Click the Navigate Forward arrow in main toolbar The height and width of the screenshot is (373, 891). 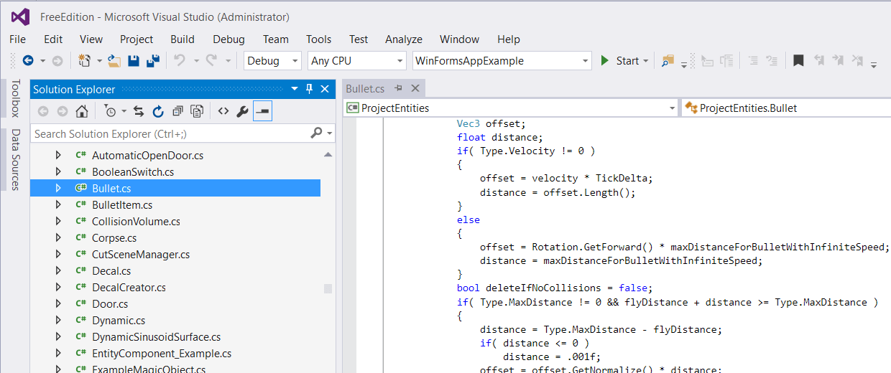coord(57,61)
